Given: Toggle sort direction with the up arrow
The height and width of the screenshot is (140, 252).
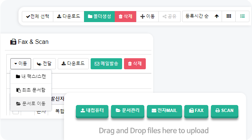Looking at the screenshot, I should 216,16.
